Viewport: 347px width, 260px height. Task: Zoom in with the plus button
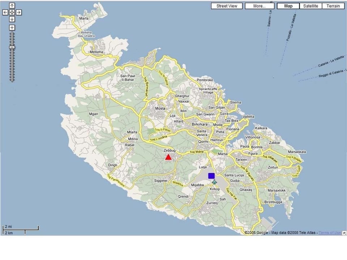pyautogui.click(x=12, y=28)
